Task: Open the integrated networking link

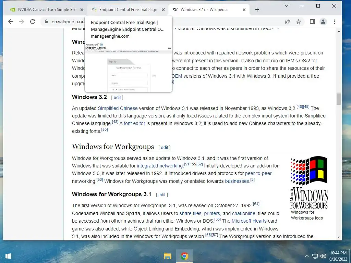Action: [160, 166]
